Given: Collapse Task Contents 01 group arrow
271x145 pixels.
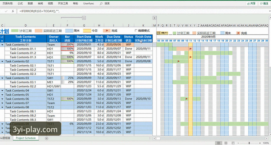Looking at the screenshot, I should pos(2,45).
